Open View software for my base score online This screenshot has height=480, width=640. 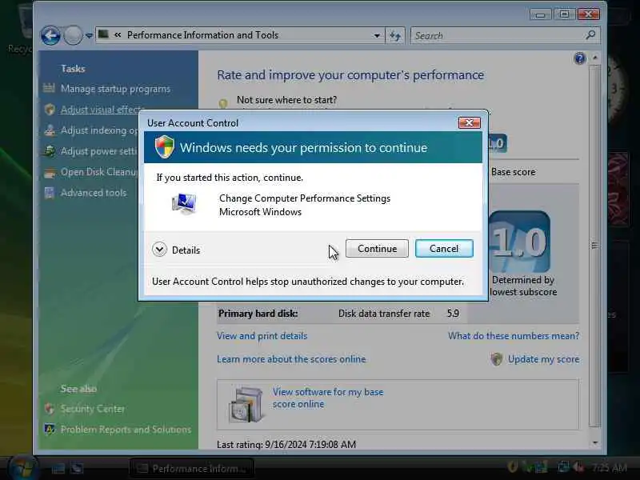pyautogui.click(x=328, y=398)
